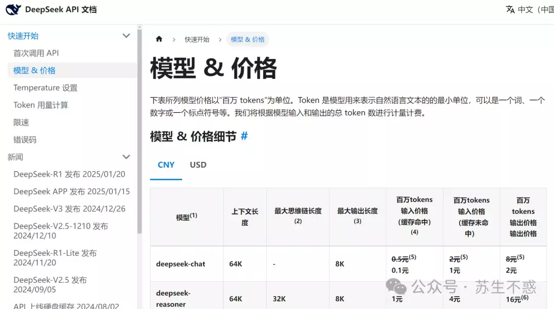The width and height of the screenshot is (554, 309).
Task: Click the 模型(1) column header
Action: click(x=187, y=217)
